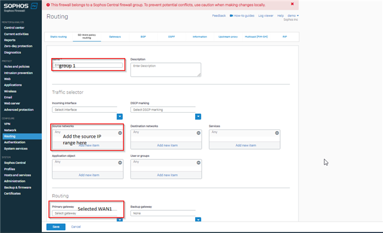Open System services in sidebar
383x233 pixels.
[x=16, y=149]
